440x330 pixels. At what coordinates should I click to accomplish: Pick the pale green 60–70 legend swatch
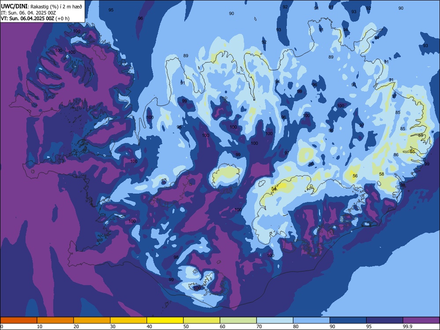pos(238,320)
